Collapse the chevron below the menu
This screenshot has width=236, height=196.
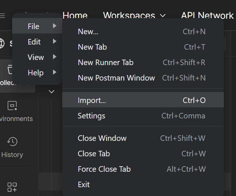[x=52, y=92]
